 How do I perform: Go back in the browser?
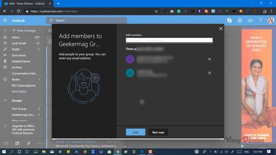[5, 11]
